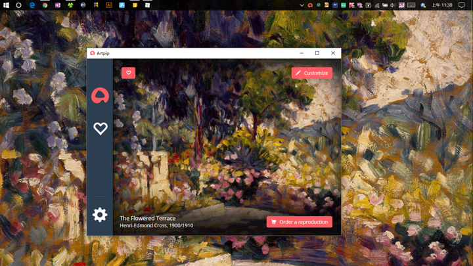Click the battery status tray icon
The height and width of the screenshot is (266, 473).
[385, 5]
